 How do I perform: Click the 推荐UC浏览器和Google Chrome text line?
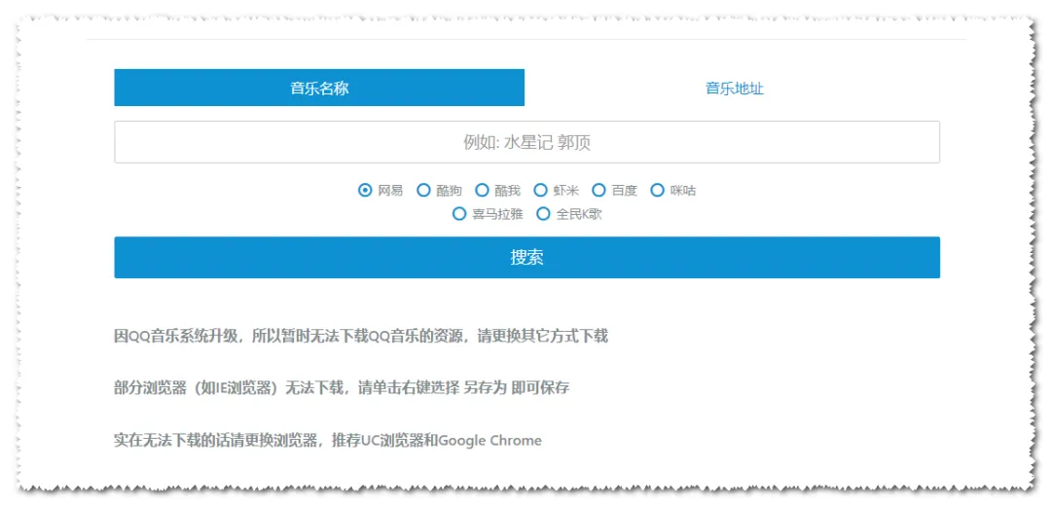[x=328, y=441]
